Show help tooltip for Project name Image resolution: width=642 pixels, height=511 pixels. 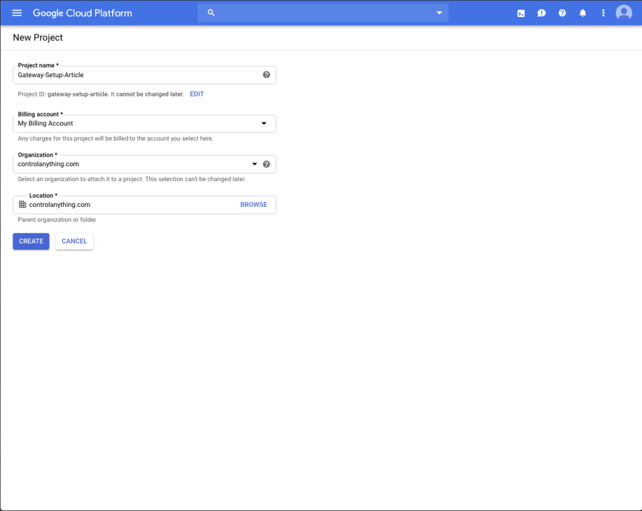(x=266, y=75)
